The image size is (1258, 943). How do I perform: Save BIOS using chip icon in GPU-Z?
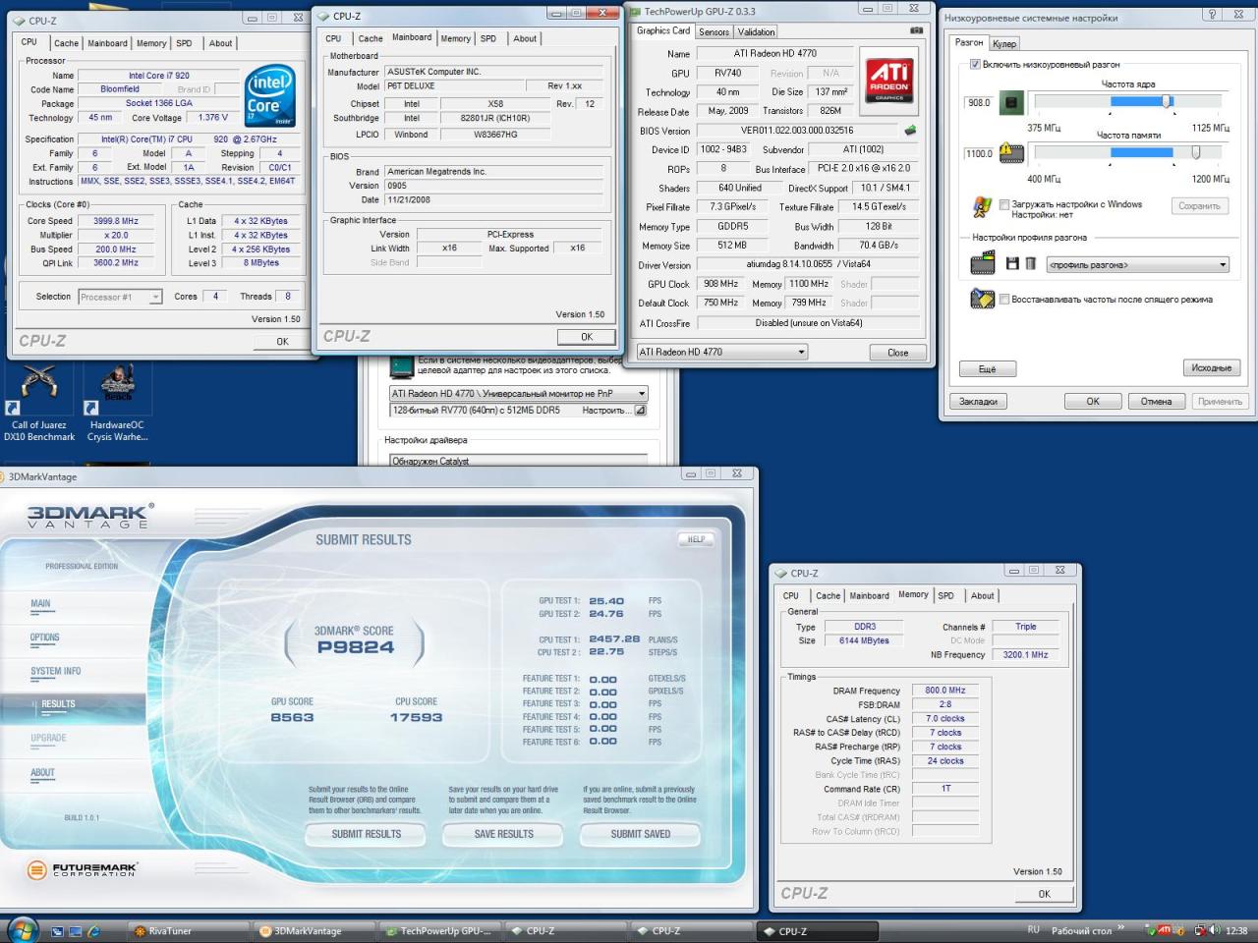click(910, 130)
